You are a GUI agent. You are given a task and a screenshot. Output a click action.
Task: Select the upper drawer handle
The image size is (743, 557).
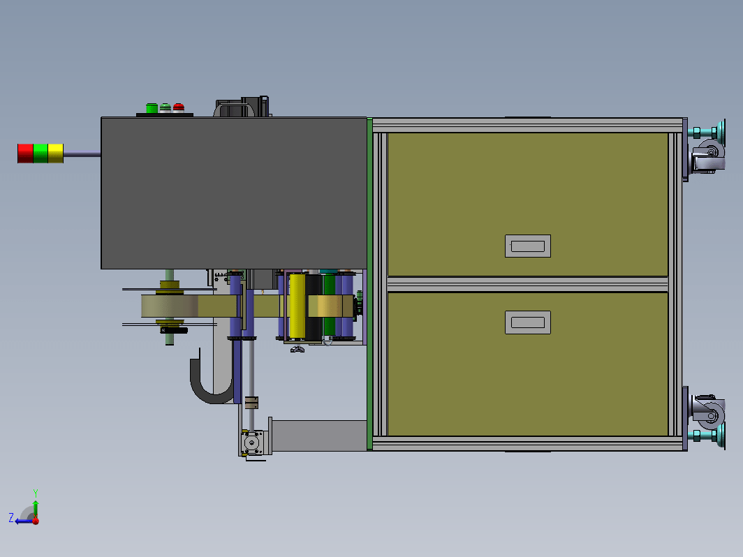(x=528, y=246)
